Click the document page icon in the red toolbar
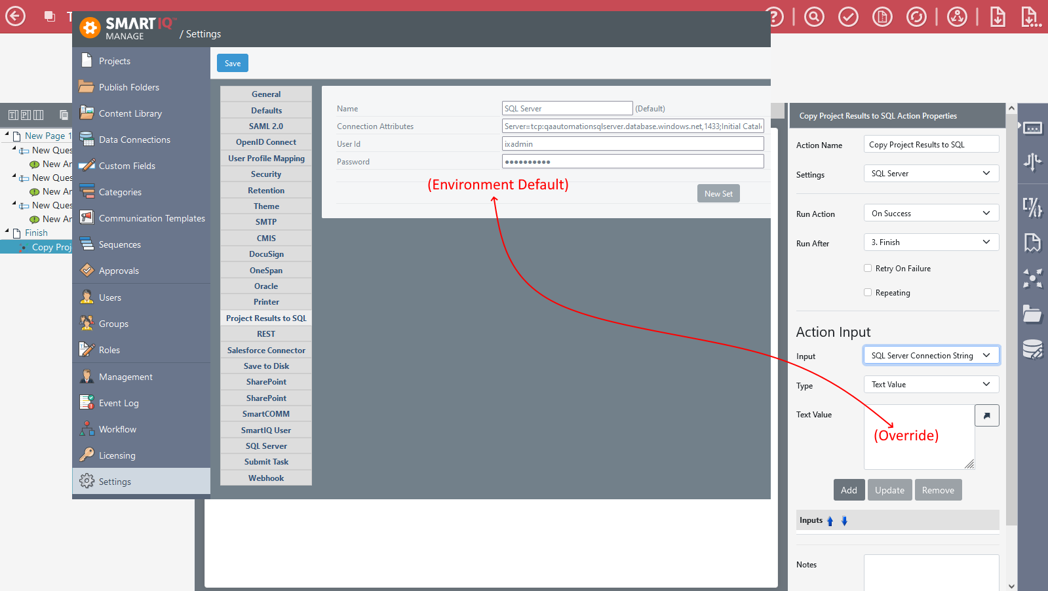This screenshot has width=1048, height=591. pyautogui.click(x=882, y=16)
